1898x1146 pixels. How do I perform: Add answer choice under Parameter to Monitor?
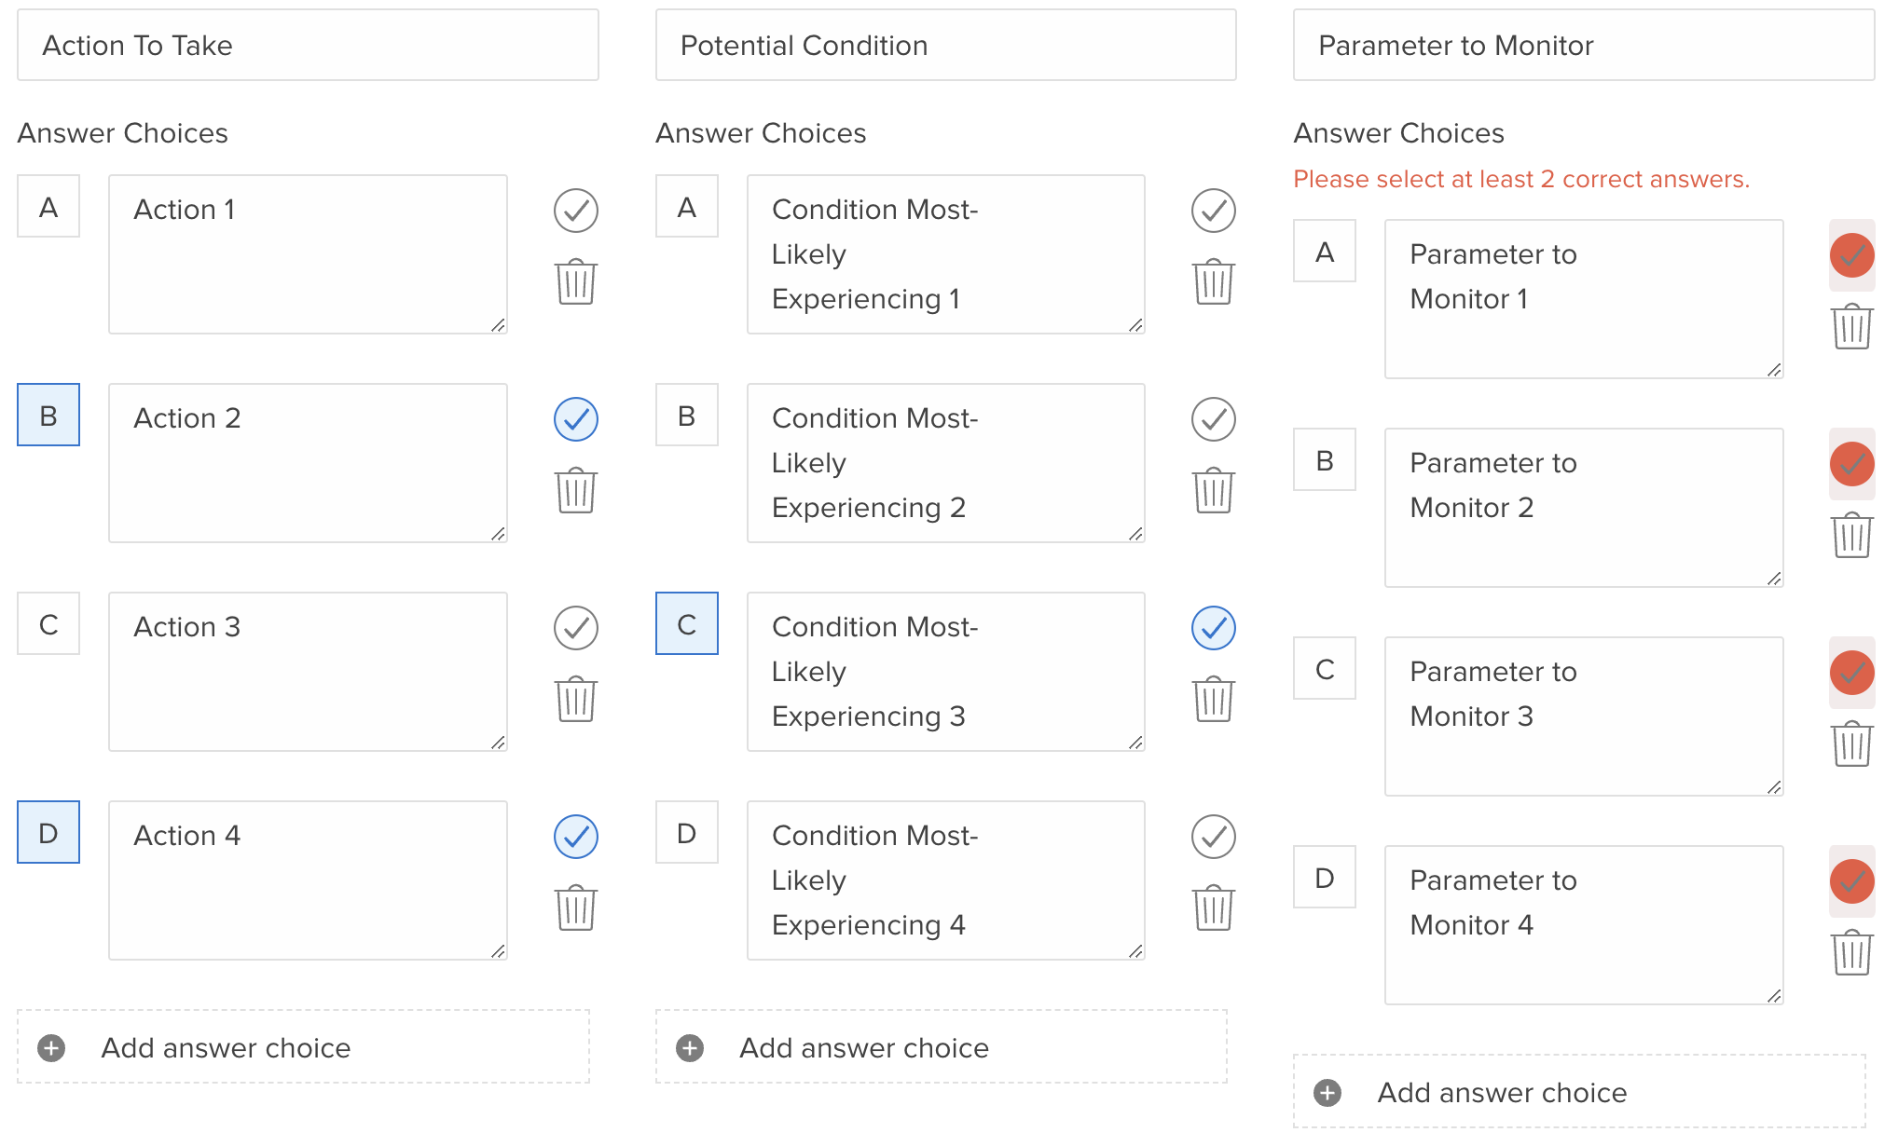1579,1092
